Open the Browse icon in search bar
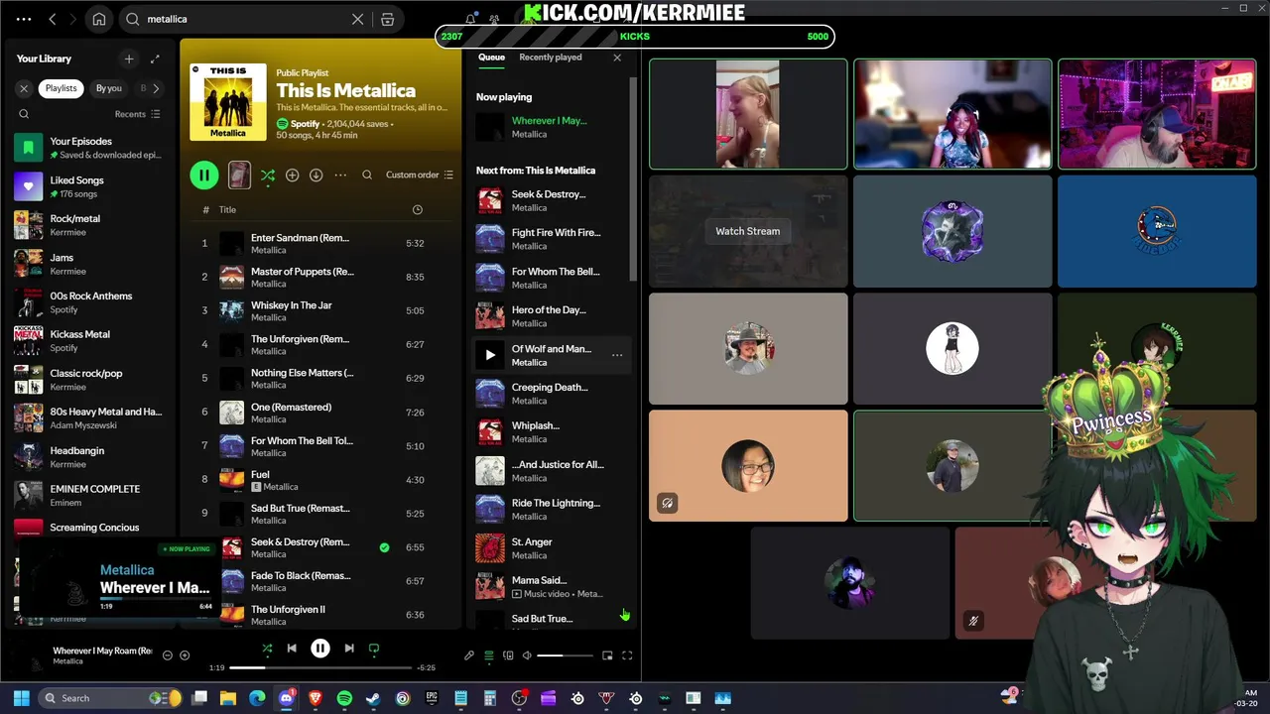The height and width of the screenshot is (714, 1270). point(388,19)
